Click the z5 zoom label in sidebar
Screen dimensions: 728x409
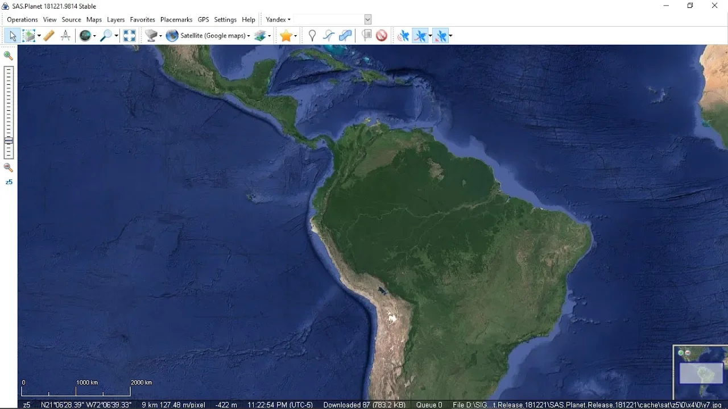[9, 182]
